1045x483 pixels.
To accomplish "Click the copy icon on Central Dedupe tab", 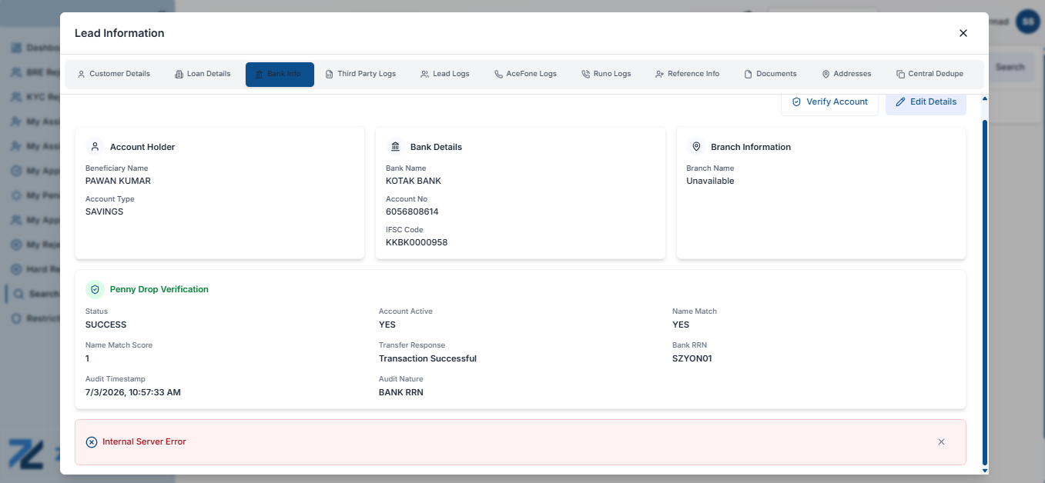I will click(900, 75).
